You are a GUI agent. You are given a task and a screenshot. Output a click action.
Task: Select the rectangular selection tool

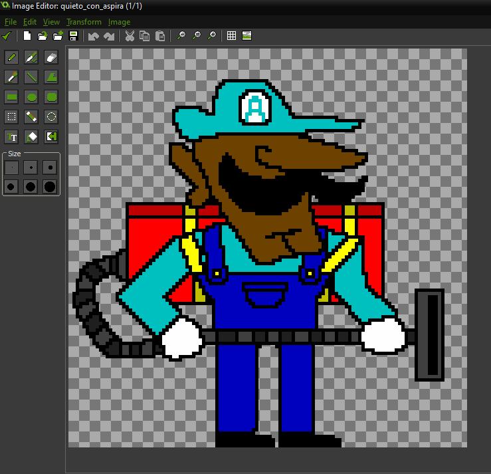(x=11, y=117)
